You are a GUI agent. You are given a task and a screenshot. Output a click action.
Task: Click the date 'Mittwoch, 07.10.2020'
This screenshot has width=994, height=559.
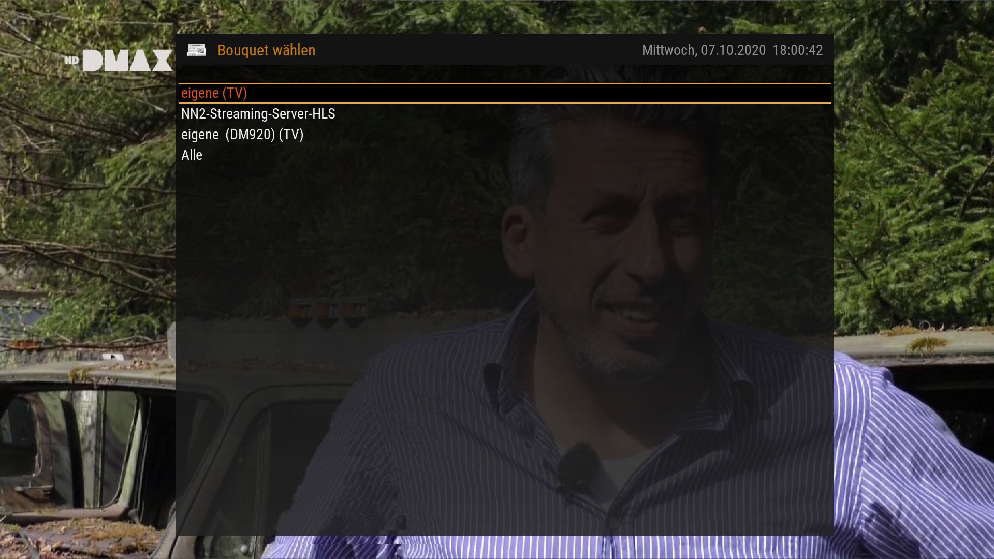[704, 50]
